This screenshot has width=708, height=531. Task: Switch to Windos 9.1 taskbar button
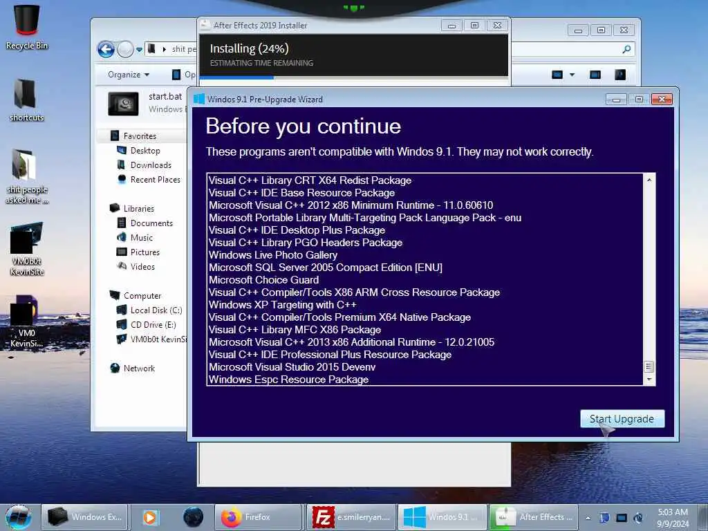[443, 517]
